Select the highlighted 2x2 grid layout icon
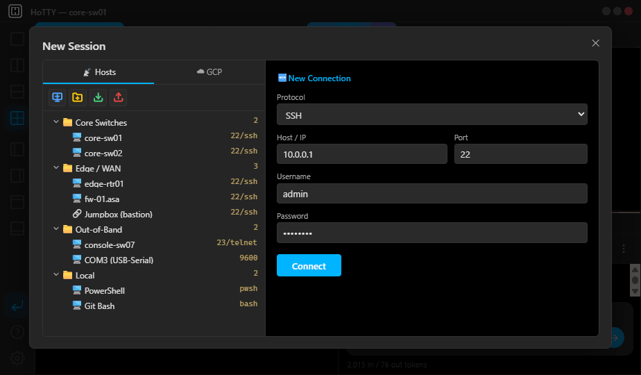 pos(17,118)
